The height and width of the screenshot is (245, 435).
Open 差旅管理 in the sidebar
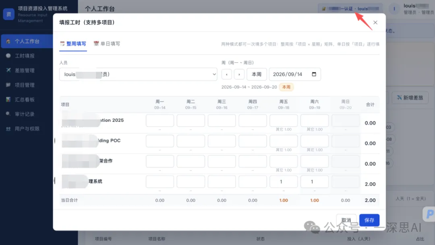(x=25, y=71)
